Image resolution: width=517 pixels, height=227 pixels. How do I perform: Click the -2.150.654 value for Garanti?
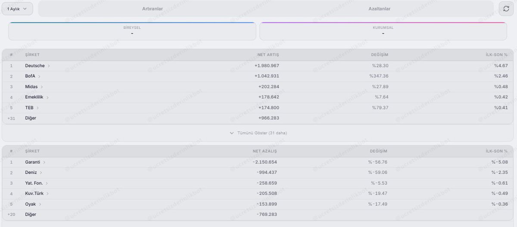point(265,162)
